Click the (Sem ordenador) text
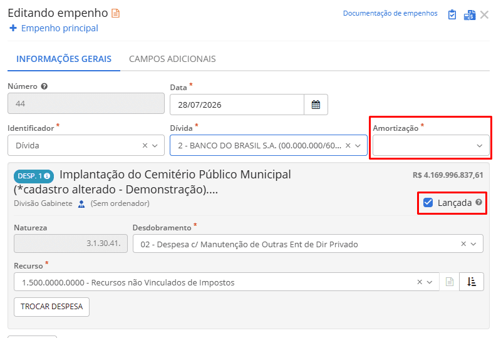This screenshot has width=496, height=338. pyautogui.click(x=120, y=203)
